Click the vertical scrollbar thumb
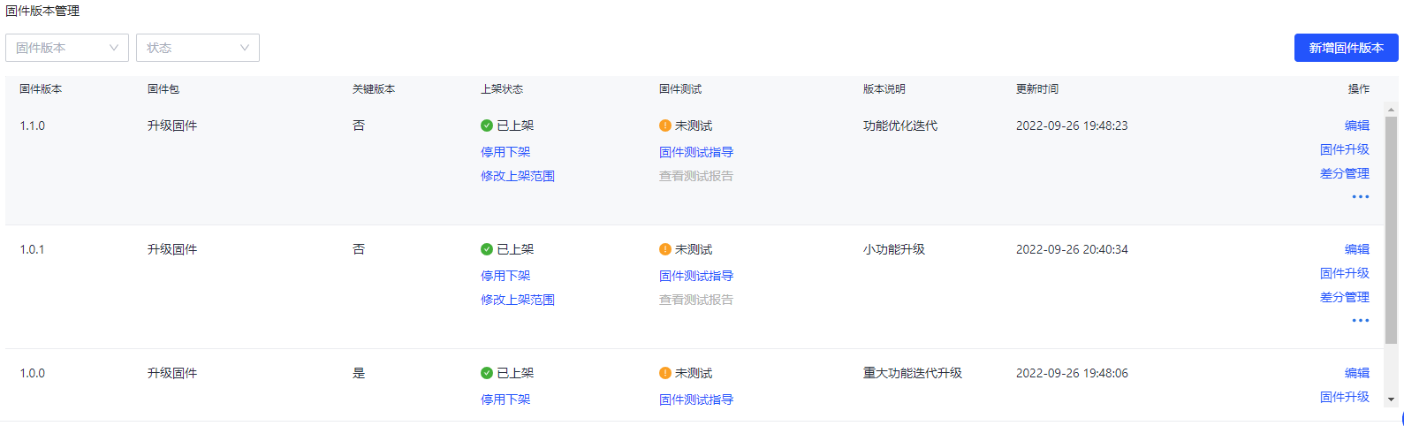Image resolution: width=1404 pixels, height=426 pixels. pos(1391,230)
